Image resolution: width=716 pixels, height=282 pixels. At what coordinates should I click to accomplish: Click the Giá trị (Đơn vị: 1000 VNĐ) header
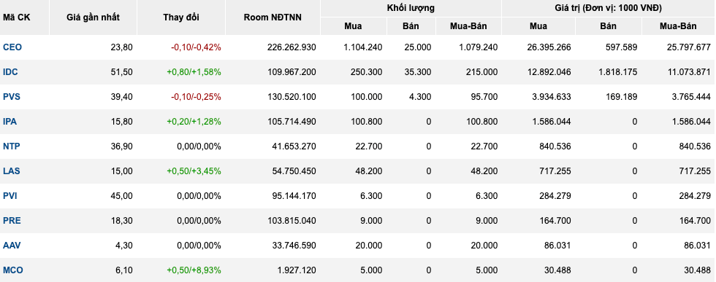pos(608,8)
